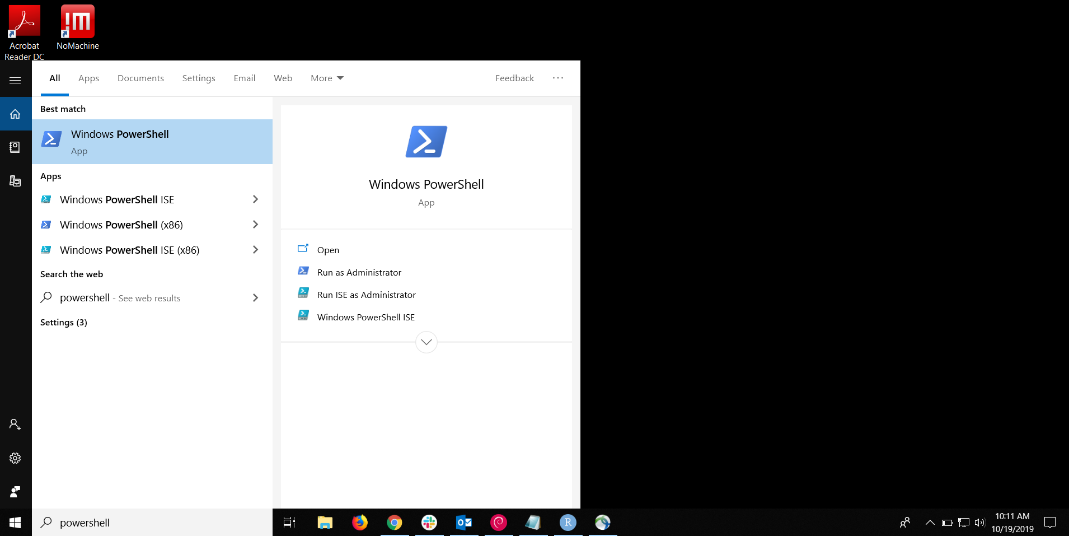Open Slack from the taskbar

(429, 523)
